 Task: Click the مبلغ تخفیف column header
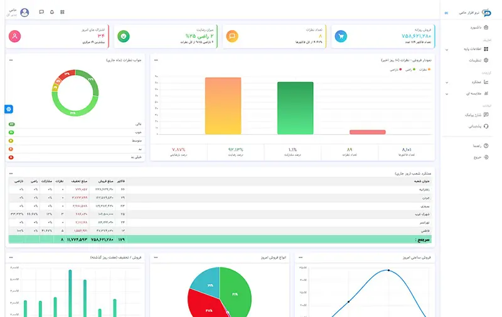[x=79, y=181]
